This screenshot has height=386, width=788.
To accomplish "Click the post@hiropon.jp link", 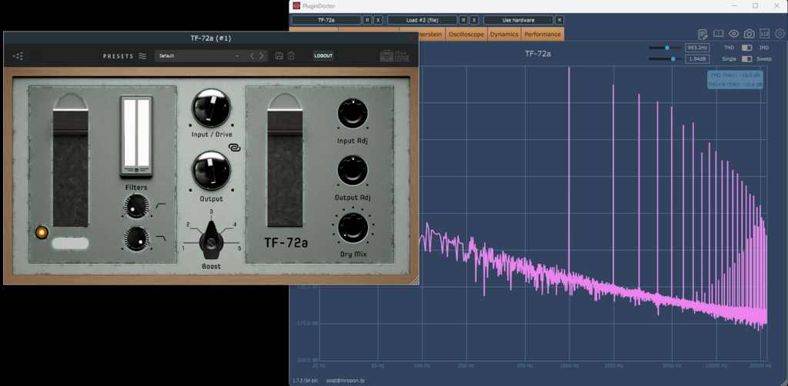I will tap(346, 381).
